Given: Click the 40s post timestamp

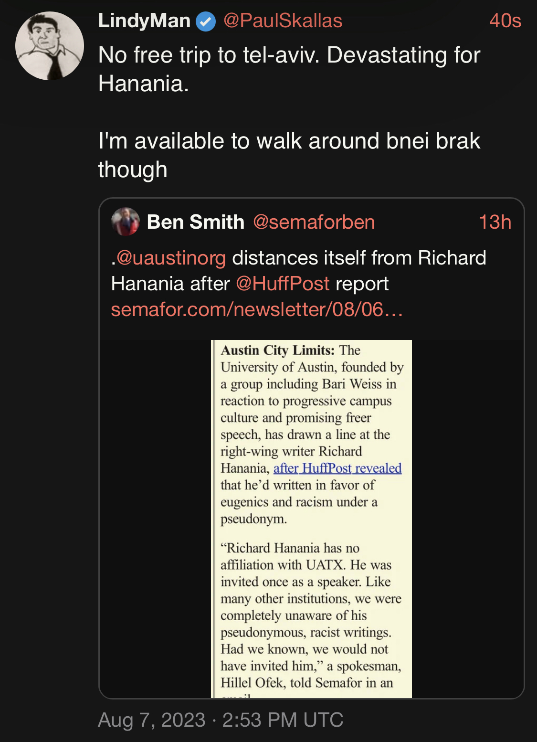Looking at the screenshot, I should (x=505, y=21).
